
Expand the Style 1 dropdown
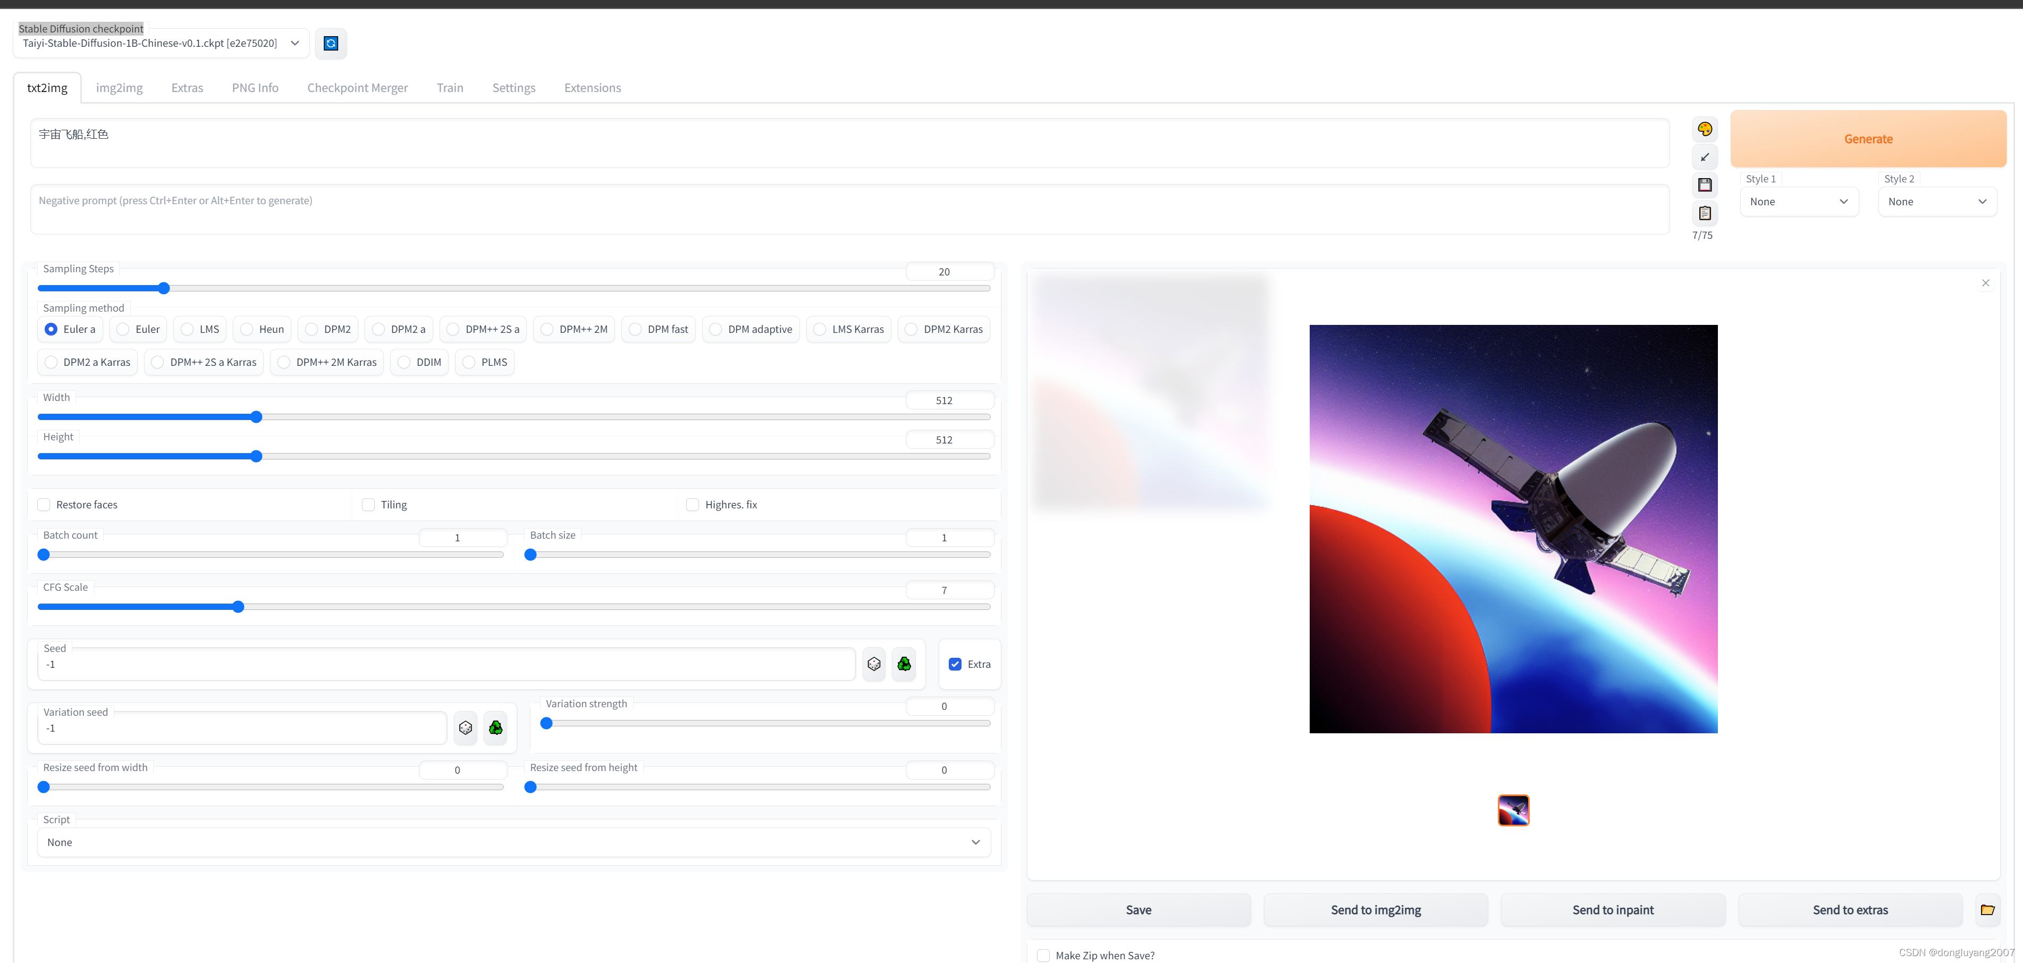(1798, 202)
